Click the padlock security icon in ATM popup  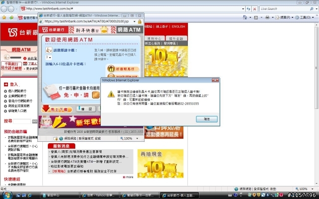click(x=140, y=21)
